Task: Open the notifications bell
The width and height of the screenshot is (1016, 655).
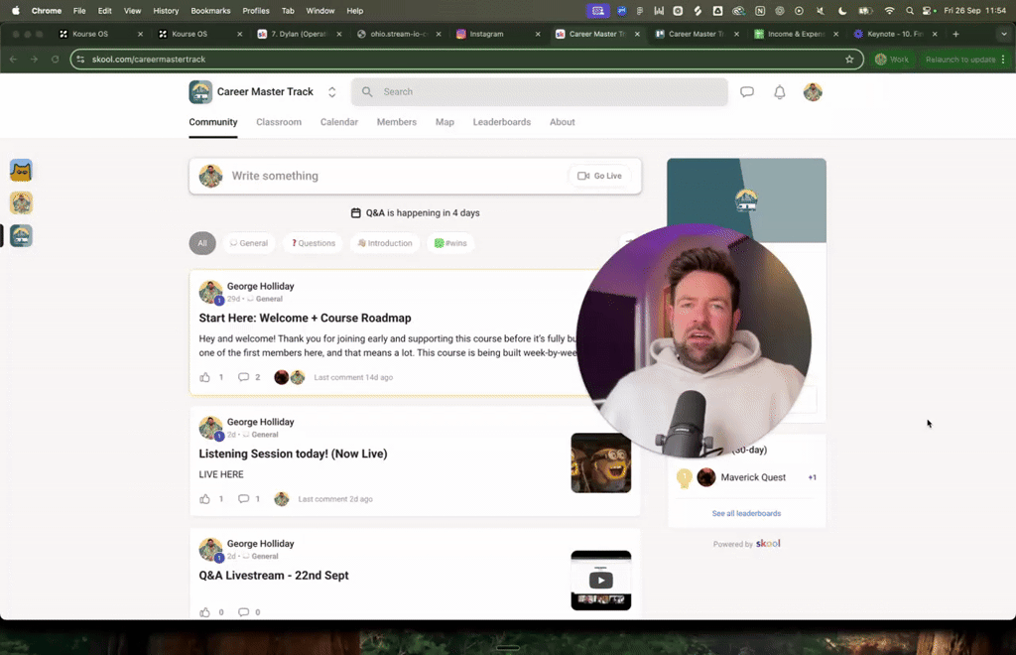Action: (x=780, y=92)
